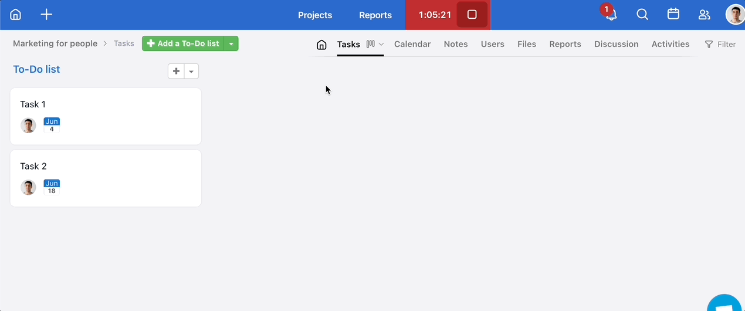Screen dimensions: 745x311
Task: Open the Projects menu
Action: (315, 15)
